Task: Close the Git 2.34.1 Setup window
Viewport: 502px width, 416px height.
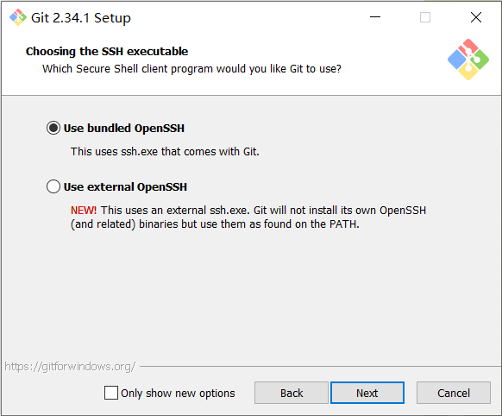Action: point(476,17)
